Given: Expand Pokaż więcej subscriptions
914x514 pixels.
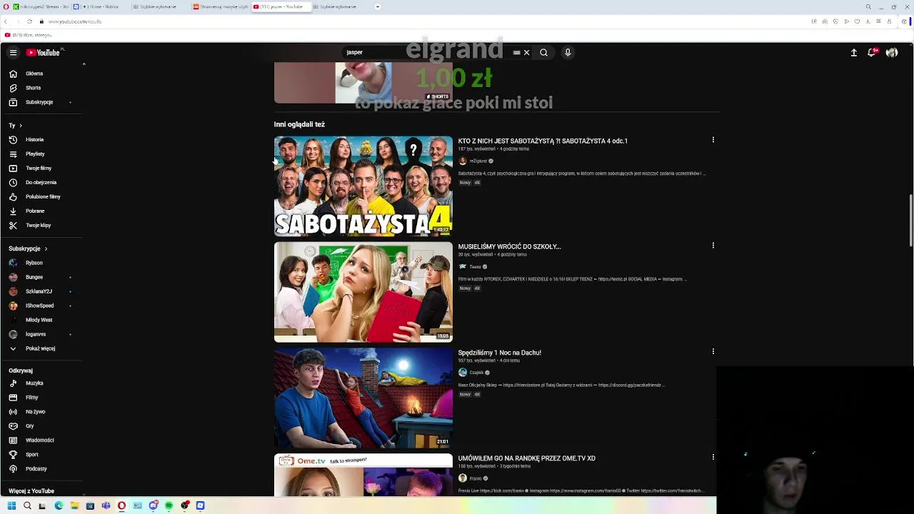Looking at the screenshot, I should [x=41, y=348].
